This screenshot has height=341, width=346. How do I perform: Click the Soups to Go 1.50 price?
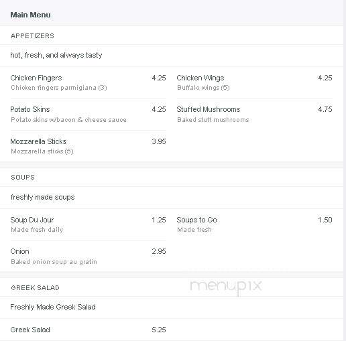coord(325,220)
